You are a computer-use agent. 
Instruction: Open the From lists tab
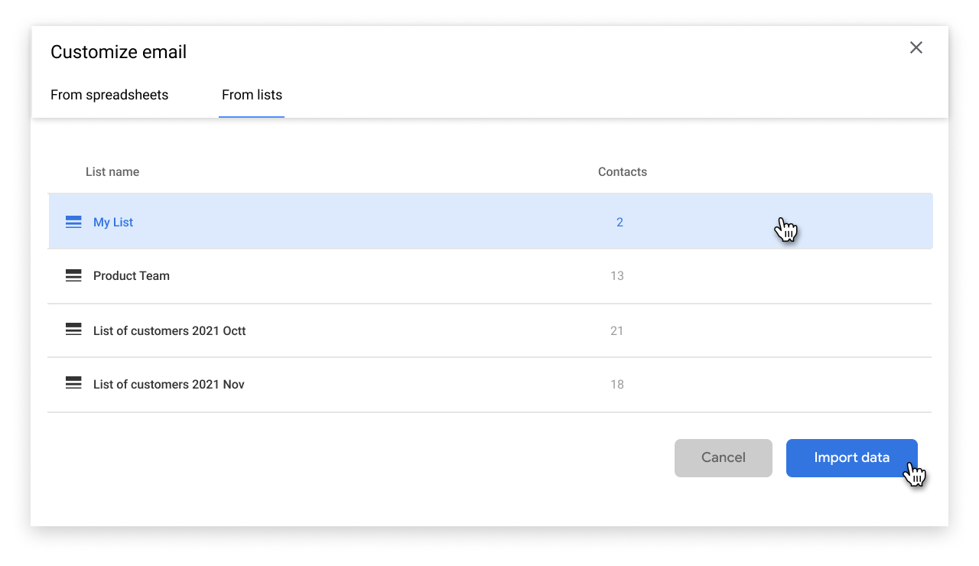(x=252, y=96)
